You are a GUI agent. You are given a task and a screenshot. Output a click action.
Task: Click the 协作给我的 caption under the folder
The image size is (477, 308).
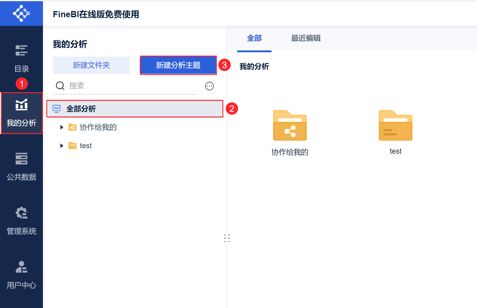pos(290,152)
